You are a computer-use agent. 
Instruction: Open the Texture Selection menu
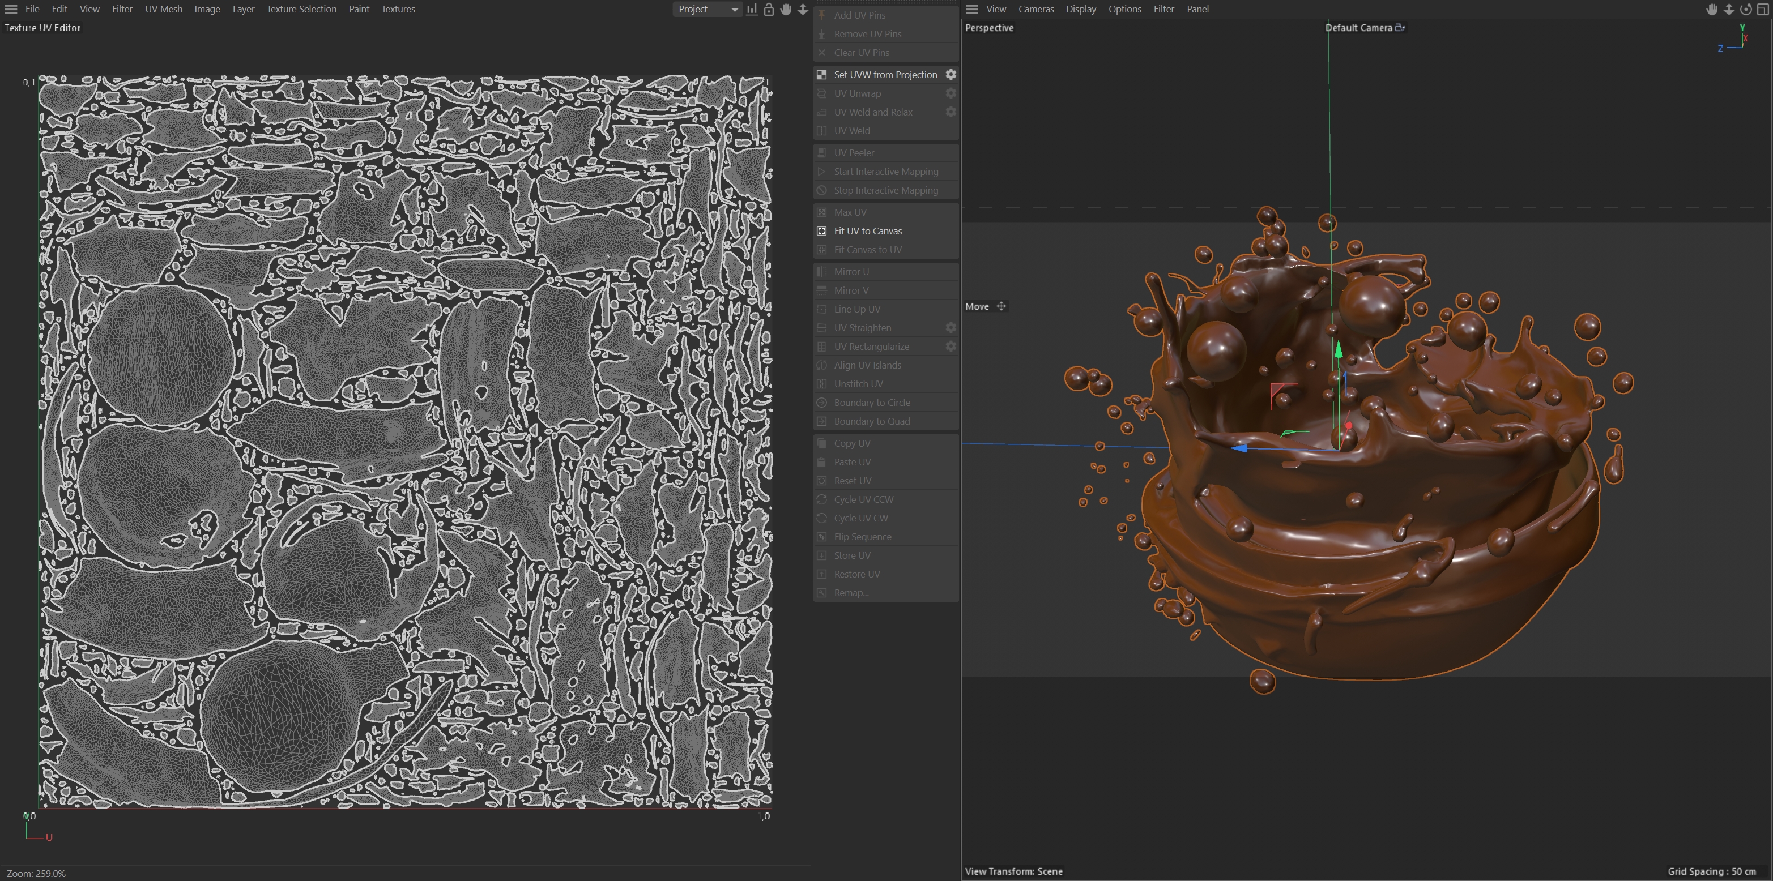(x=301, y=9)
